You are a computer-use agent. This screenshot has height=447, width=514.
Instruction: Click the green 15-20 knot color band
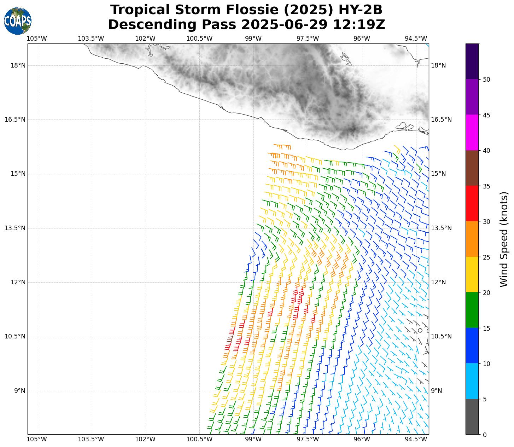click(x=472, y=310)
